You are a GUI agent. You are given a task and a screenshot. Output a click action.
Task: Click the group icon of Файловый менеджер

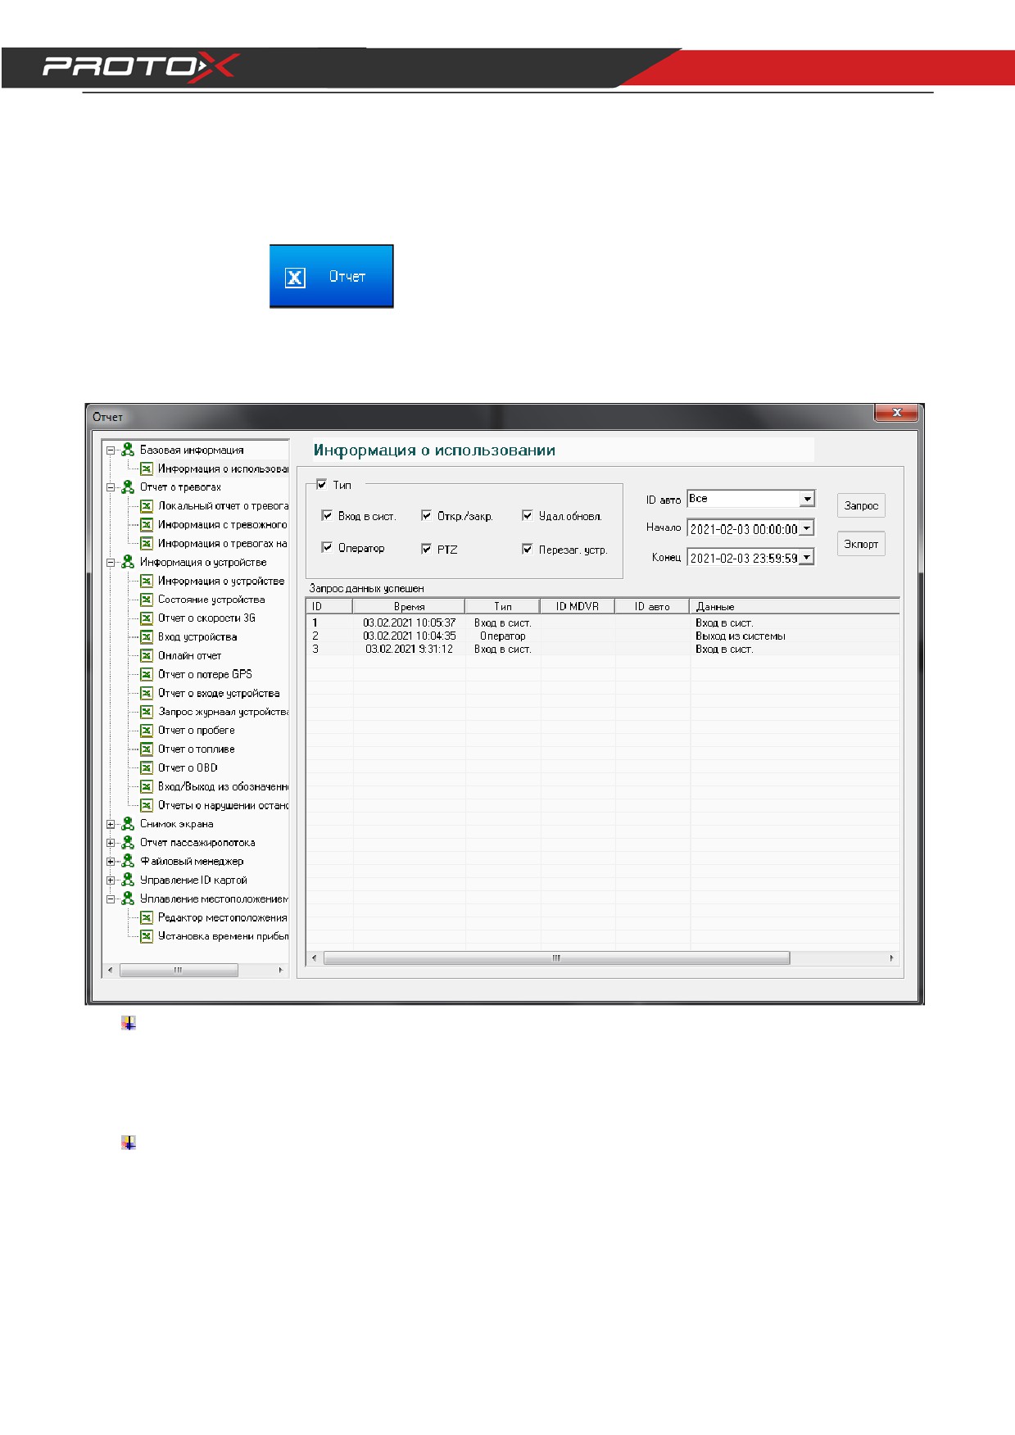pos(128,861)
